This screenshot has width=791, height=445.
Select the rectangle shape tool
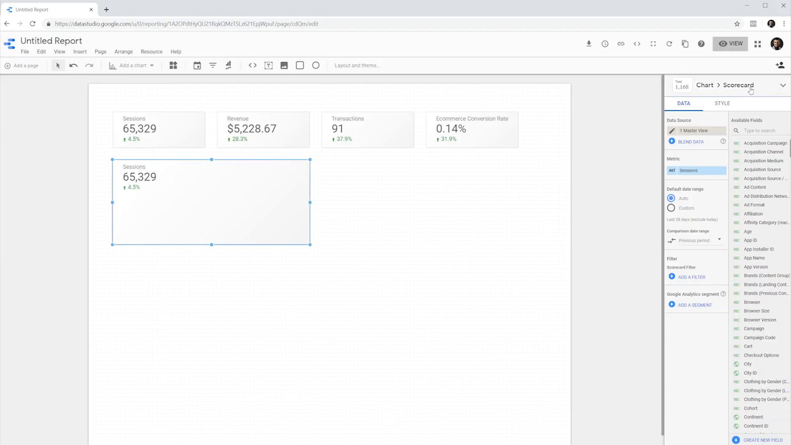(x=300, y=65)
